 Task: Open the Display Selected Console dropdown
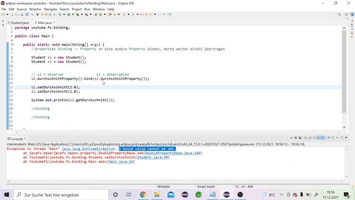click(x=337, y=138)
